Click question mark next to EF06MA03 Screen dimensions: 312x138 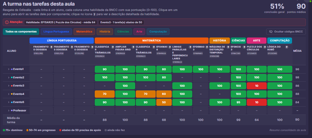click(x=207, y=47)
